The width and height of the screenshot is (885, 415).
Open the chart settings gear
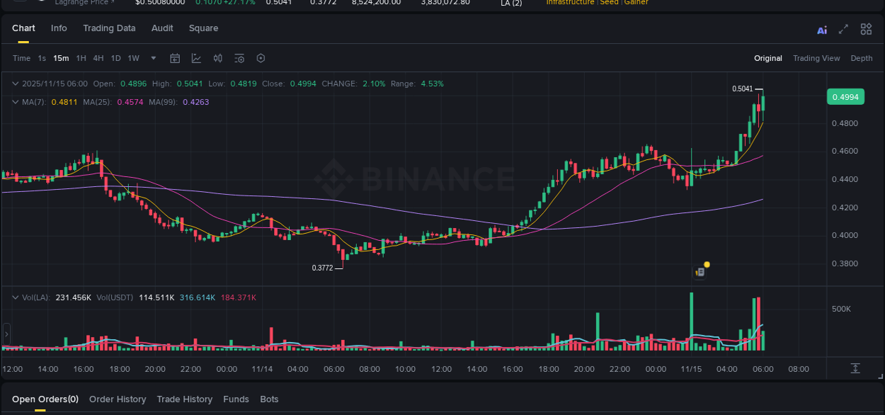(261, 58)
